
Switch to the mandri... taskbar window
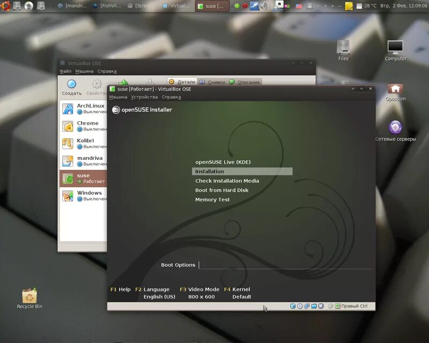tap(73, 6)
